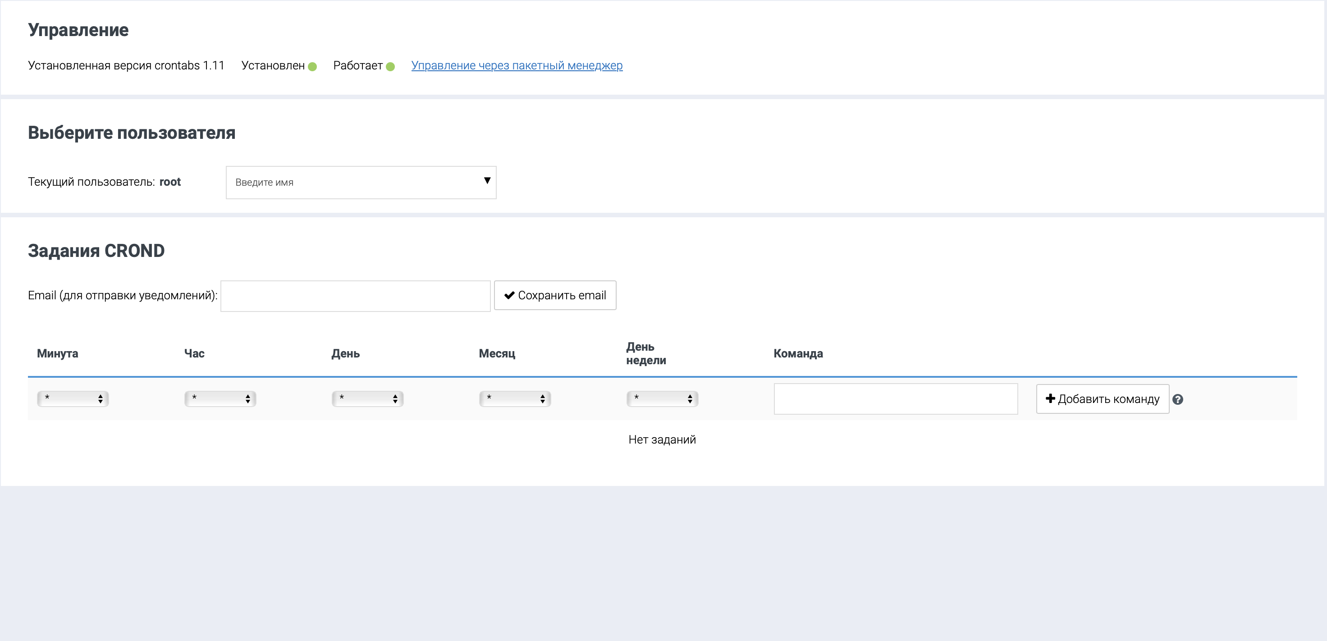This screenshot has height=641, width=1327.
Task: Click the user dropdown arrow triangle
Action: [x=487, y=181]
